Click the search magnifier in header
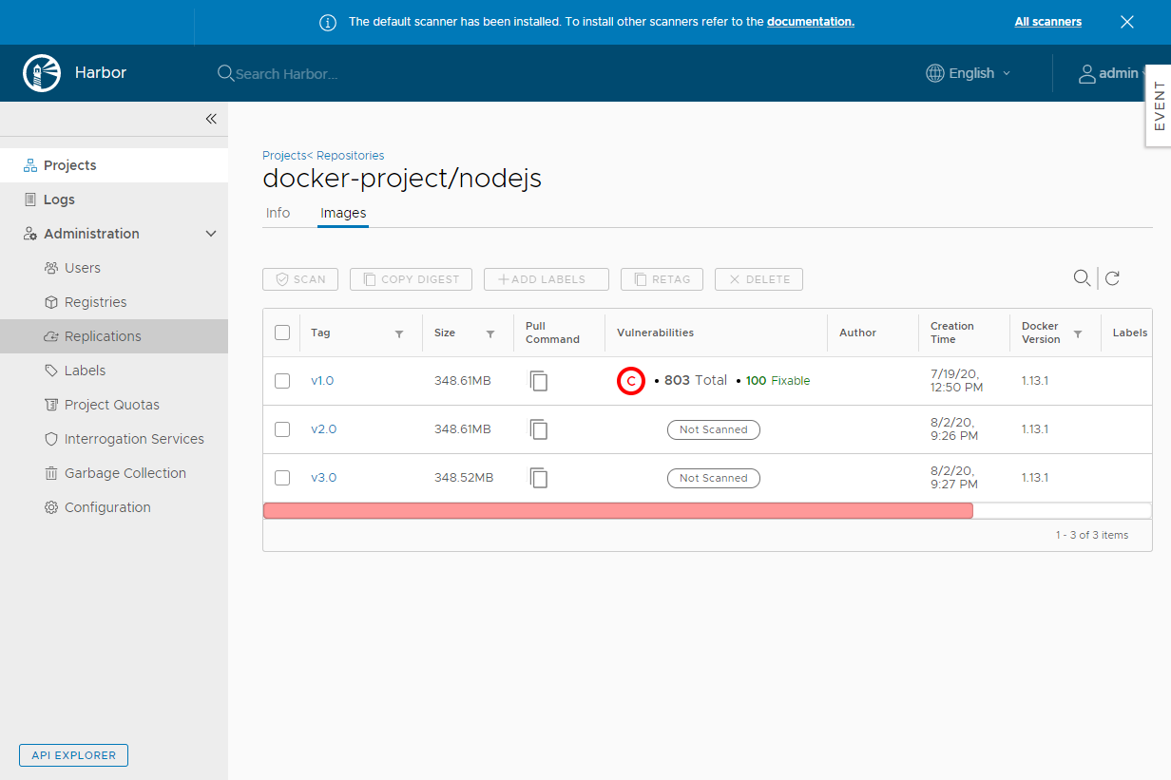1171x780 pixels. [225, 73]
